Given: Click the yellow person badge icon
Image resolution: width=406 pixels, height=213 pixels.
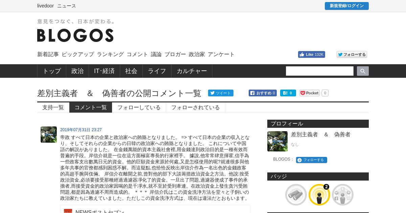Looking at the screenshot, I should [319, 195].
